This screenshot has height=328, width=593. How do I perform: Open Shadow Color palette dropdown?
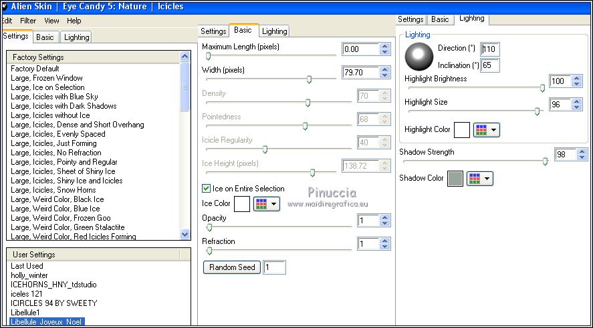(479, 179)
